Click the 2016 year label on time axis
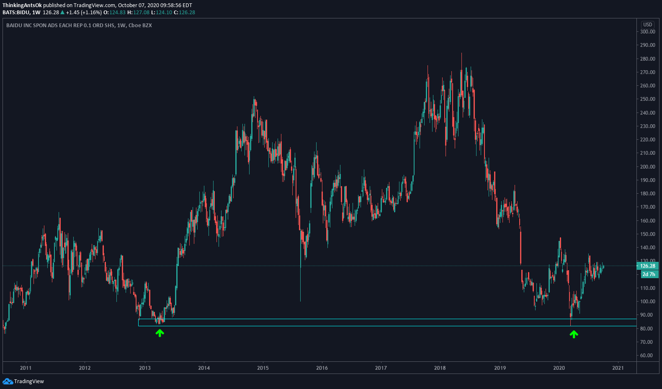The width and height of the screenshot is (662, 389). click(322, 368)
